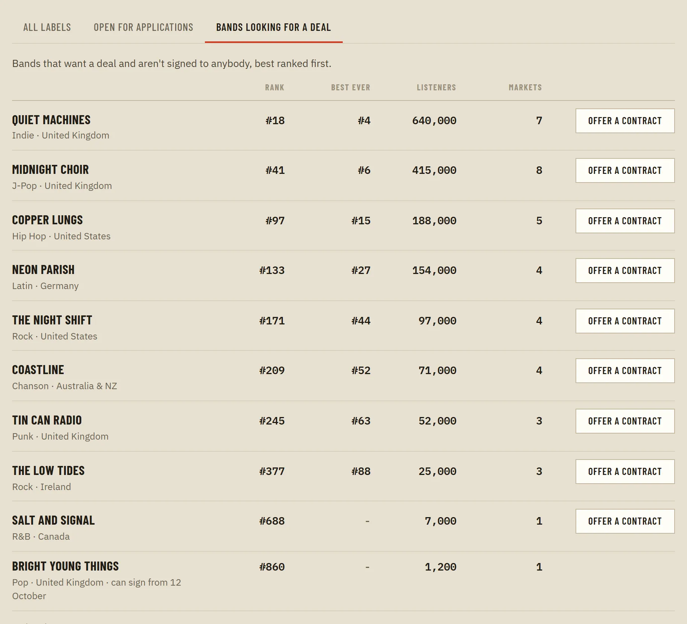
Task: Click the listeners value 97,000
Action: [x=437, y=321]
